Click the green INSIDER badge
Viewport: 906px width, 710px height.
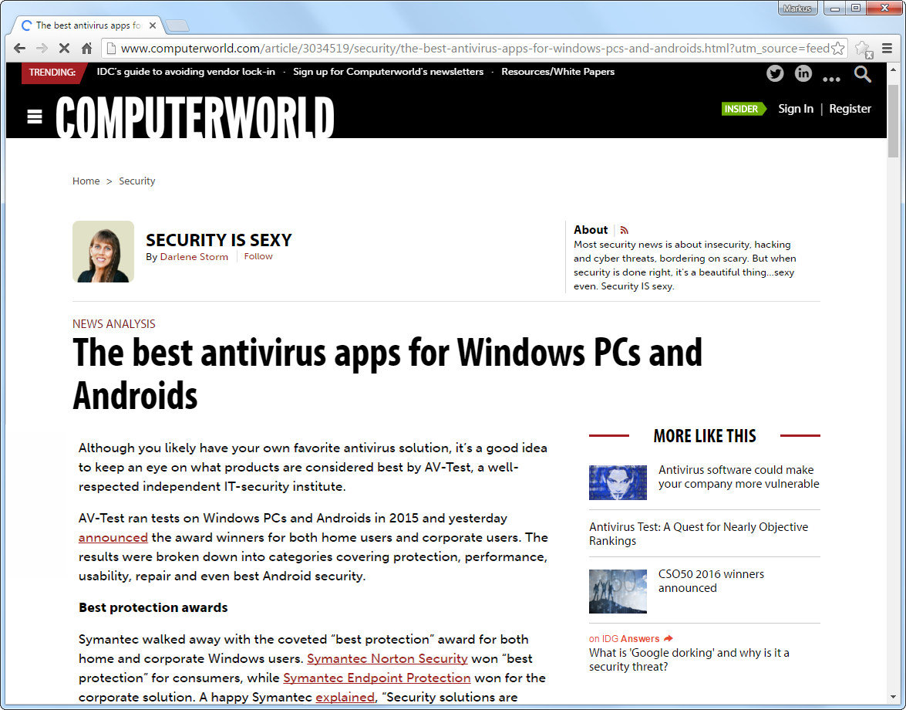[743, 109]
